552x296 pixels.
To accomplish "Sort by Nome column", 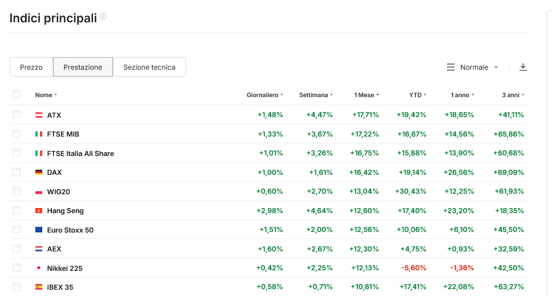I will (46, 95).
